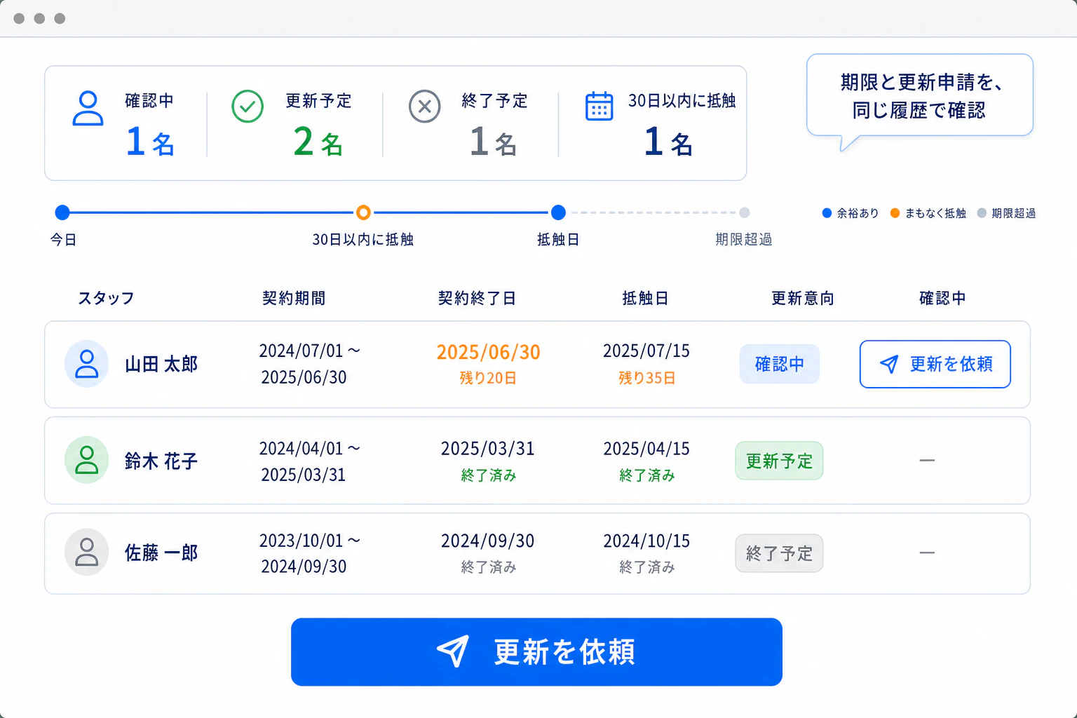Select 山田 太郎's blue avatar icon
Image resolution: width=1077 pixels, height=718 pixels.
[86, 364]
